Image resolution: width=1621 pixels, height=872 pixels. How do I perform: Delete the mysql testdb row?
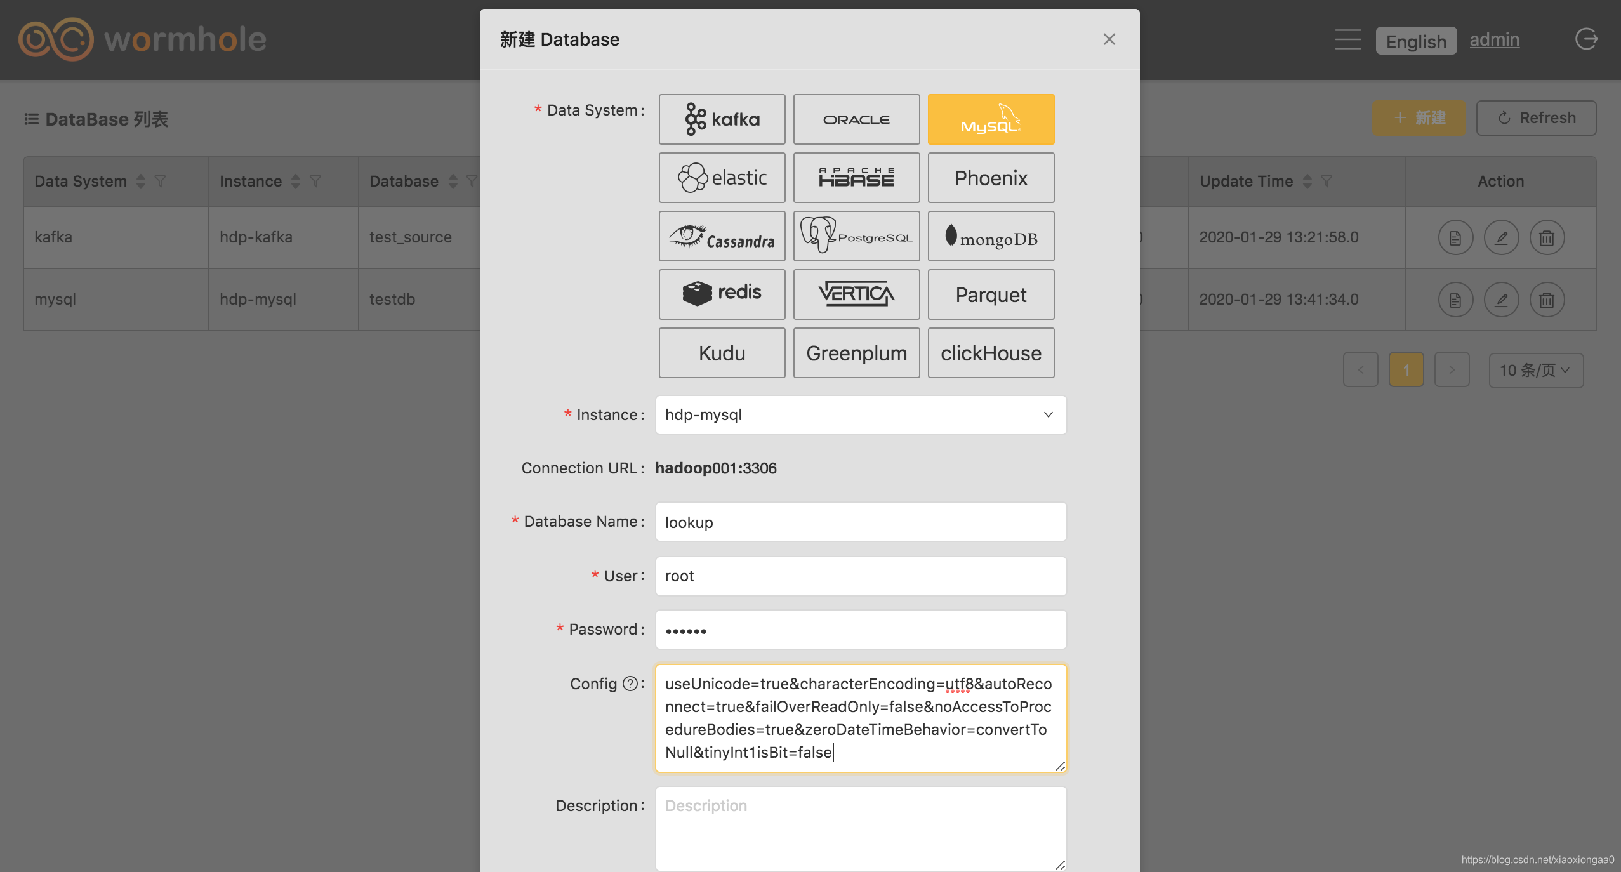point(1547,300)
